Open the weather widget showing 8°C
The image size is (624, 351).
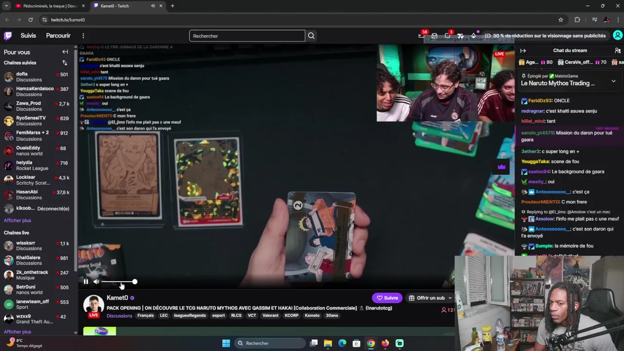click(x=23, y=343)
